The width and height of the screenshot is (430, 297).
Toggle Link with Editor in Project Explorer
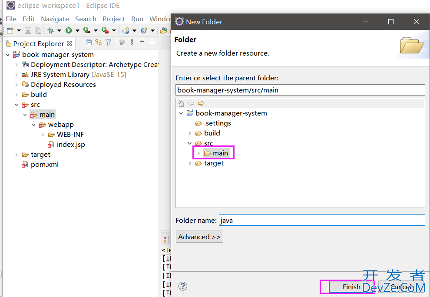click(x=99, y=42)
